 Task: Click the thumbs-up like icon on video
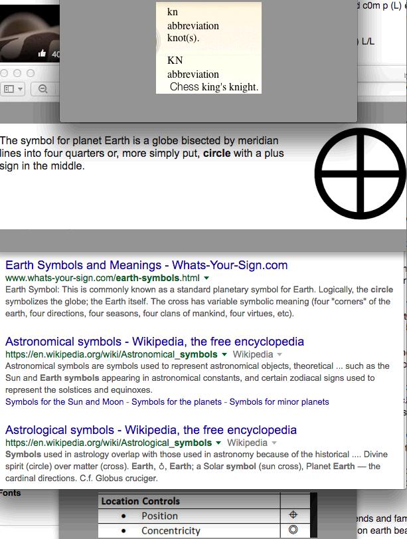42,53
